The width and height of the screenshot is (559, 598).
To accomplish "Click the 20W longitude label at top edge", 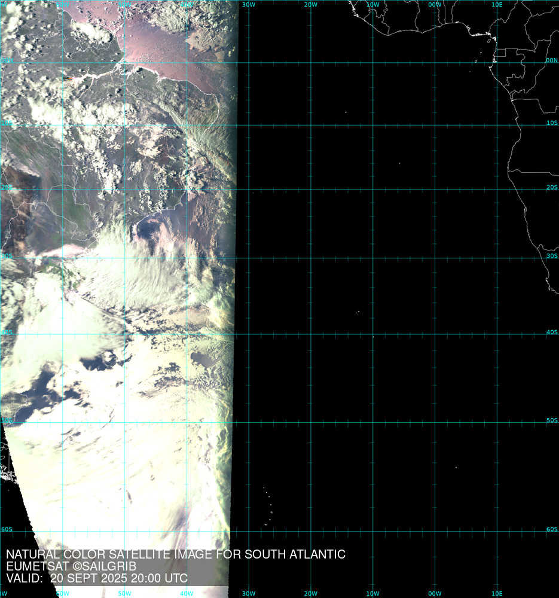I will click(310, 5).
